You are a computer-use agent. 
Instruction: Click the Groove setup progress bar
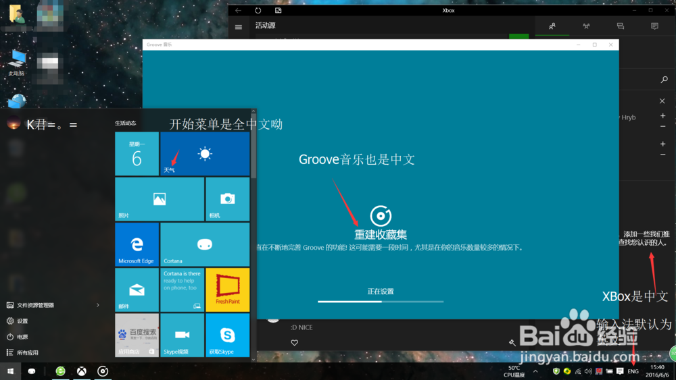click(381, 302)
